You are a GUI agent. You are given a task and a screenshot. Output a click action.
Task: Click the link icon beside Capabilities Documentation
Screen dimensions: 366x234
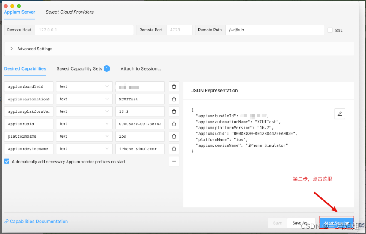(x=6, y=222)
